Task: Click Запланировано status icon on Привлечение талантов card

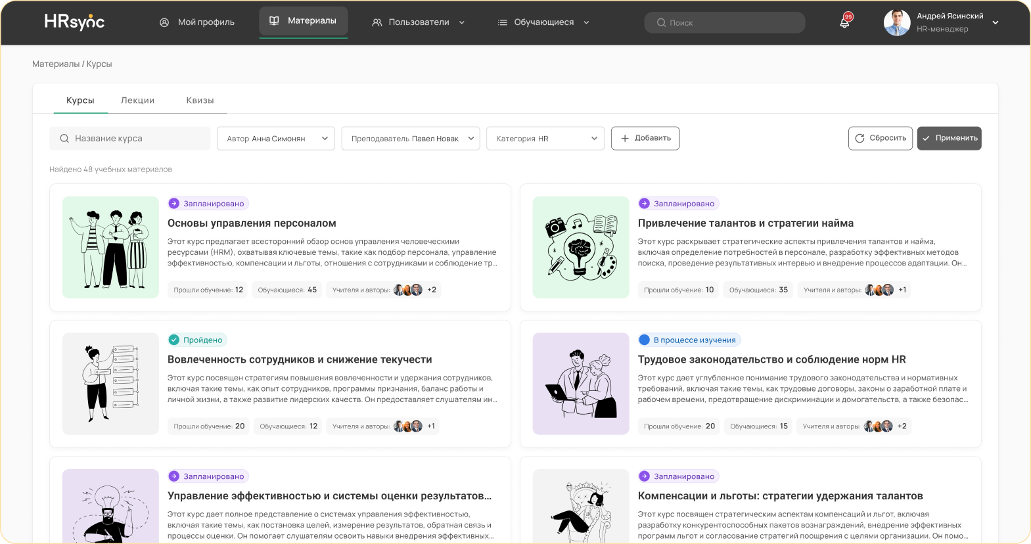Action: point(645,204)
